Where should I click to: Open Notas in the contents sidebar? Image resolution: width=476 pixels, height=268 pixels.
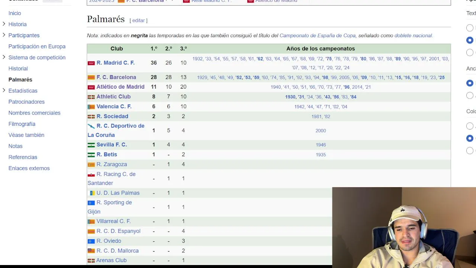16,146
